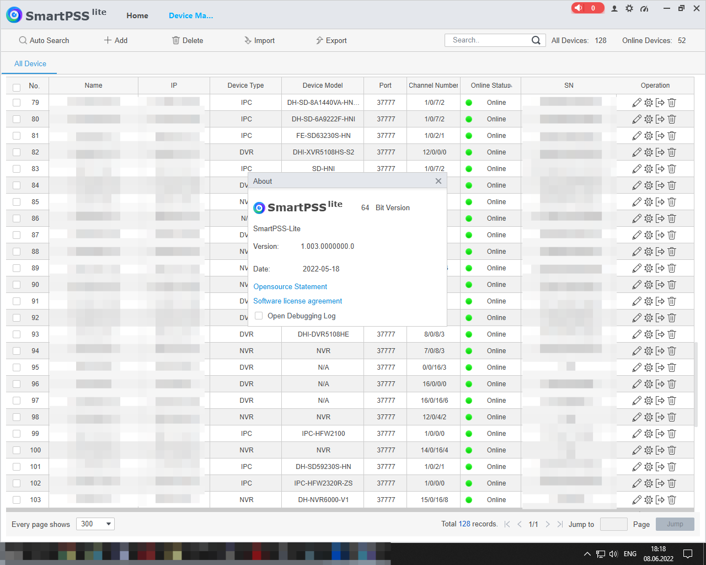Show hidden tray icons chevron
The image size is (706, 565).
pyautogui.click(x=587, y=553)
